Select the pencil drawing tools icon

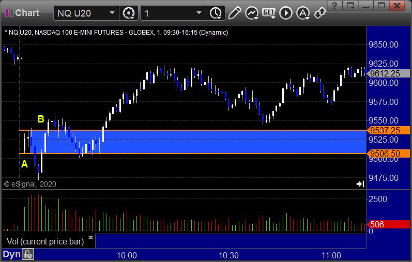pos(234,13)
